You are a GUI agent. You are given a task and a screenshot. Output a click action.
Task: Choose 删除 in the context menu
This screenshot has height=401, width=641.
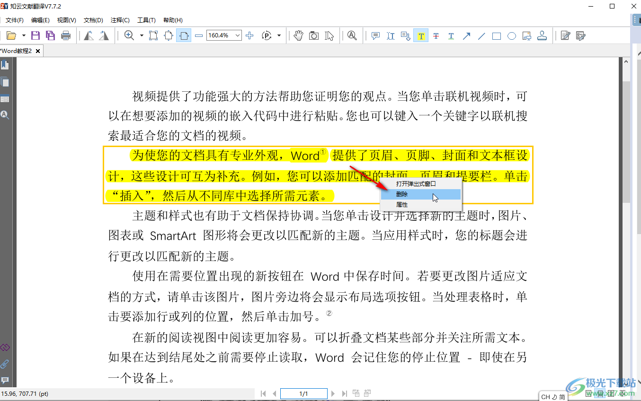click(x=421, y=194)
